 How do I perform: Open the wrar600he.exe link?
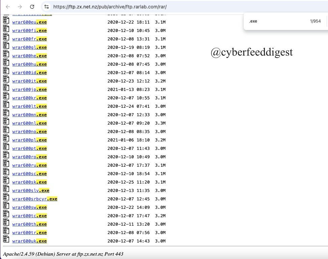click(29, 56)
